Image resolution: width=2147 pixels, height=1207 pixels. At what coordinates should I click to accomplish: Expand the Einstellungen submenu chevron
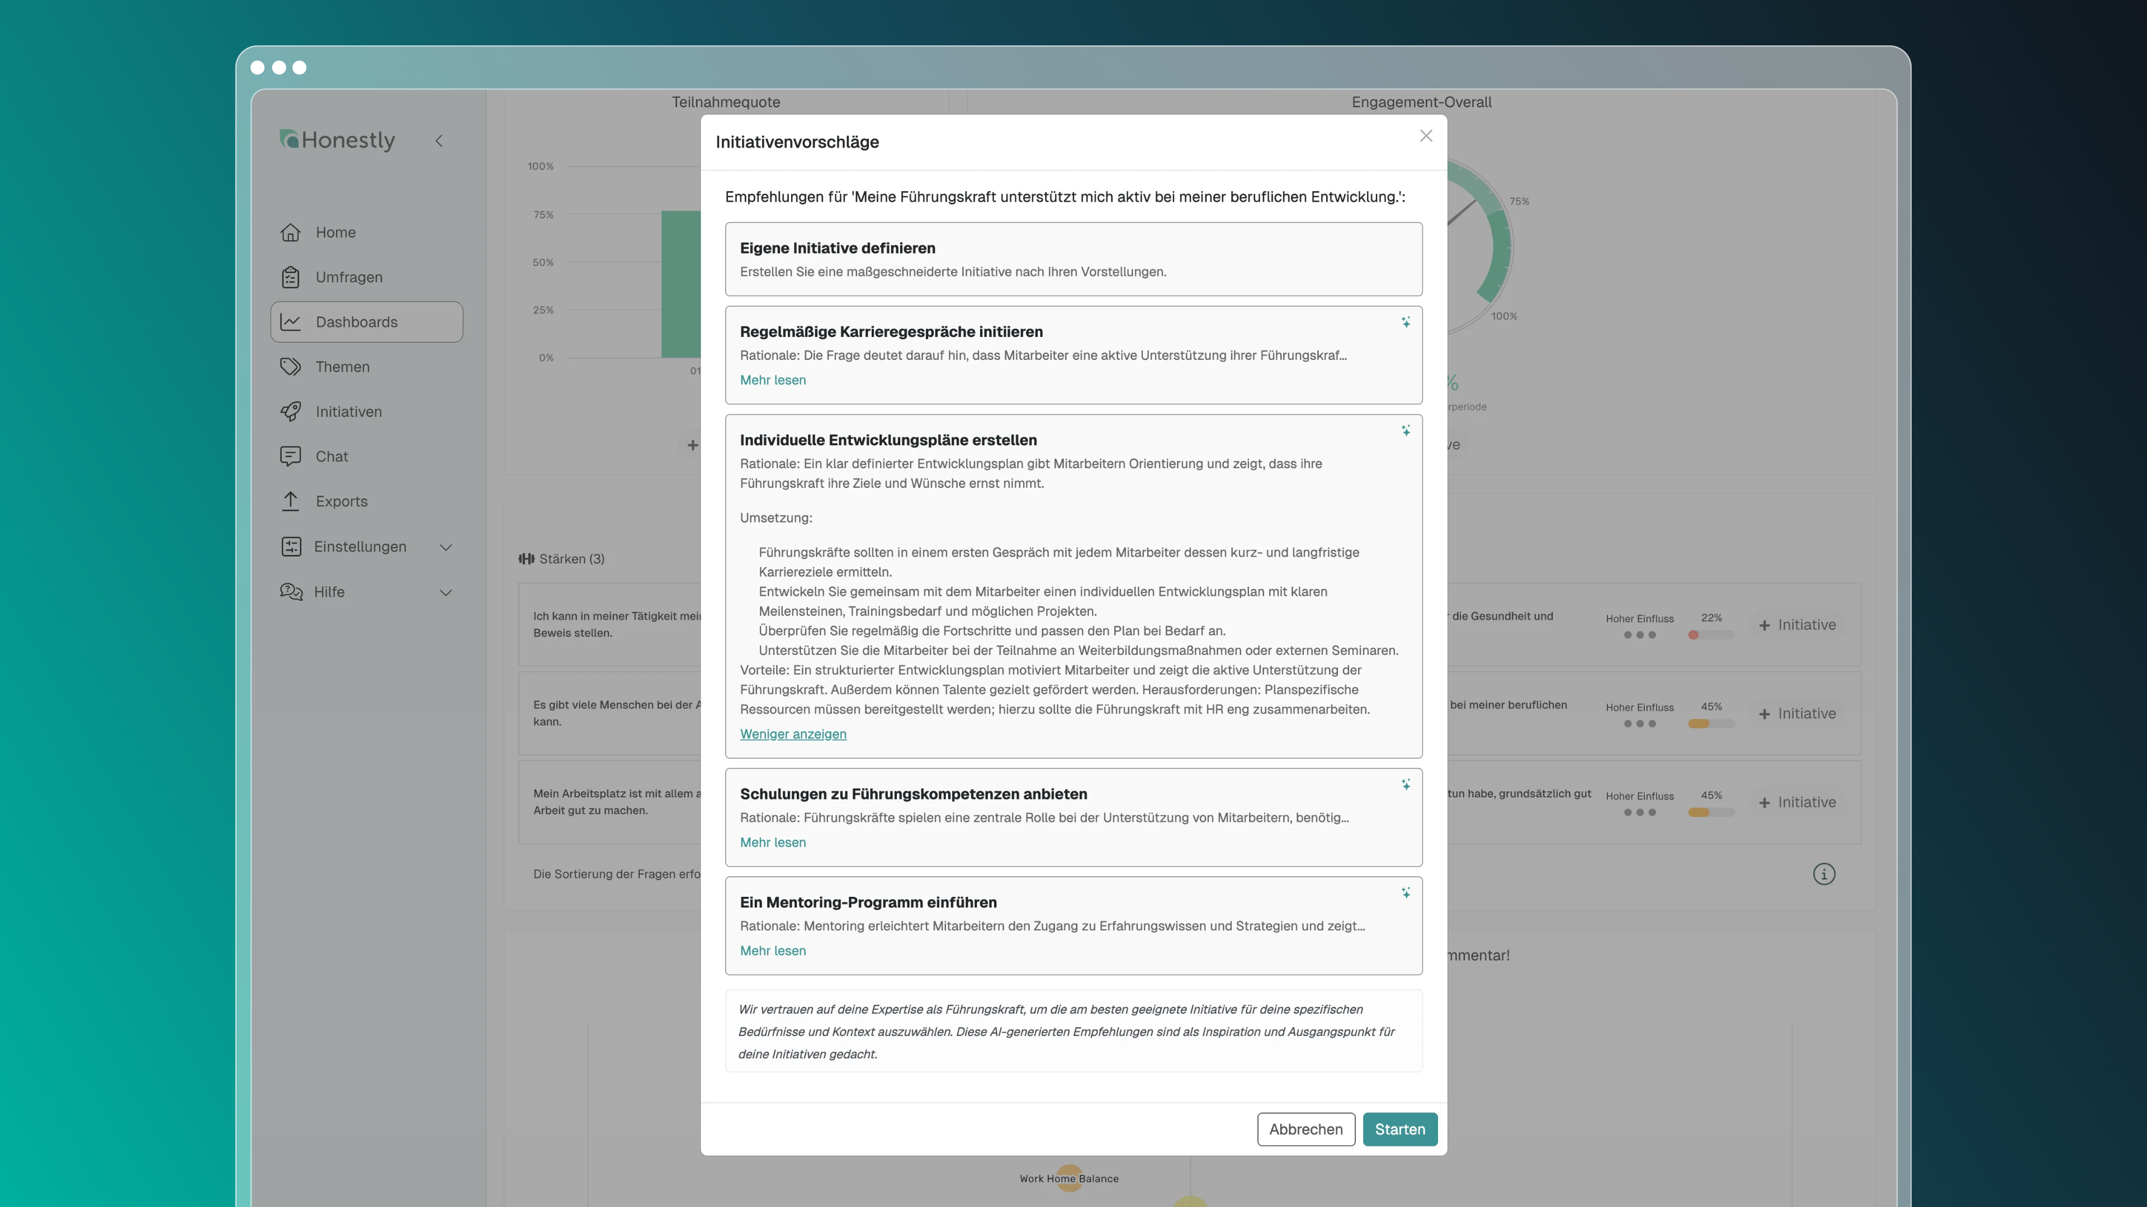pos(446,547)
